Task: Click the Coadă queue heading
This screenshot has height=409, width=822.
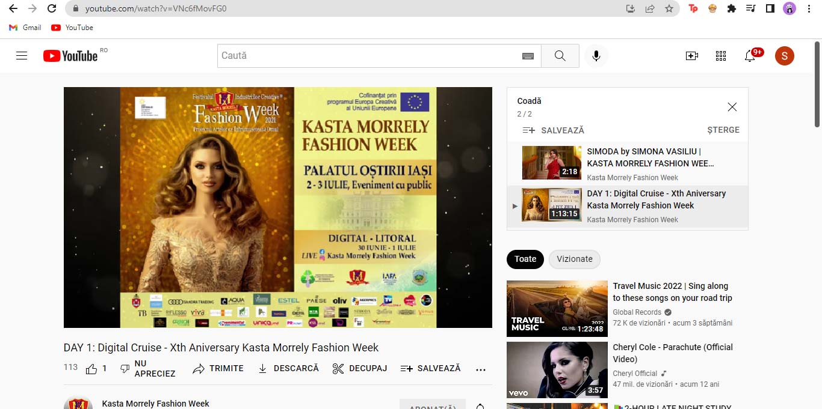Action: point(530,101)
